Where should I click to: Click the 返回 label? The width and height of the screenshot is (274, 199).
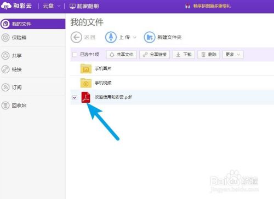[89, 37]
